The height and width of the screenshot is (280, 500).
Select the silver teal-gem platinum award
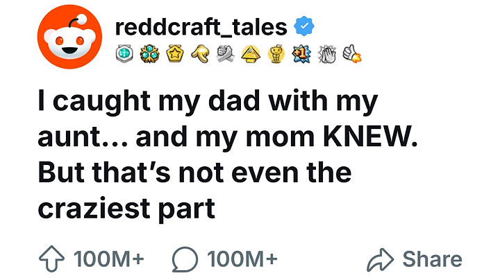(124, 53)
